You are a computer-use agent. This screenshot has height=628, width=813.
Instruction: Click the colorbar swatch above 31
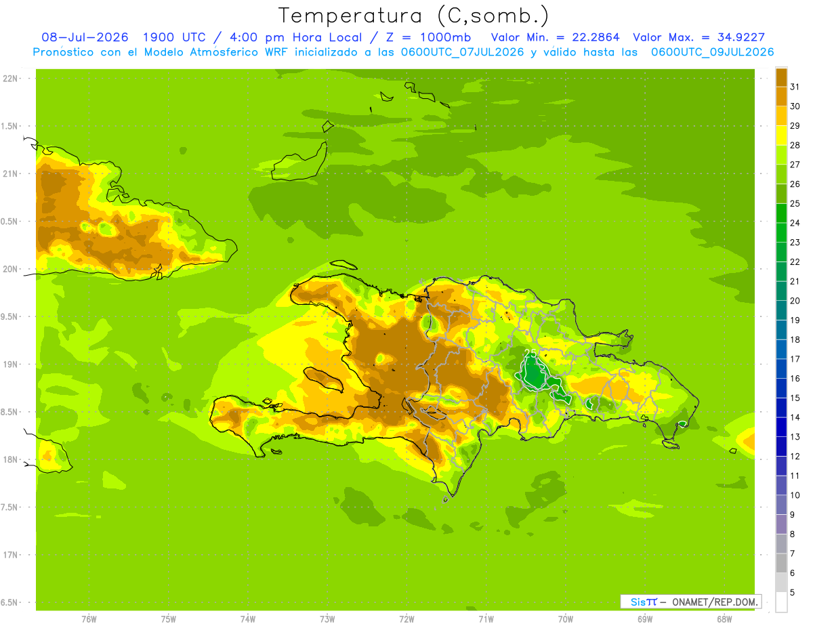[781, 77]
